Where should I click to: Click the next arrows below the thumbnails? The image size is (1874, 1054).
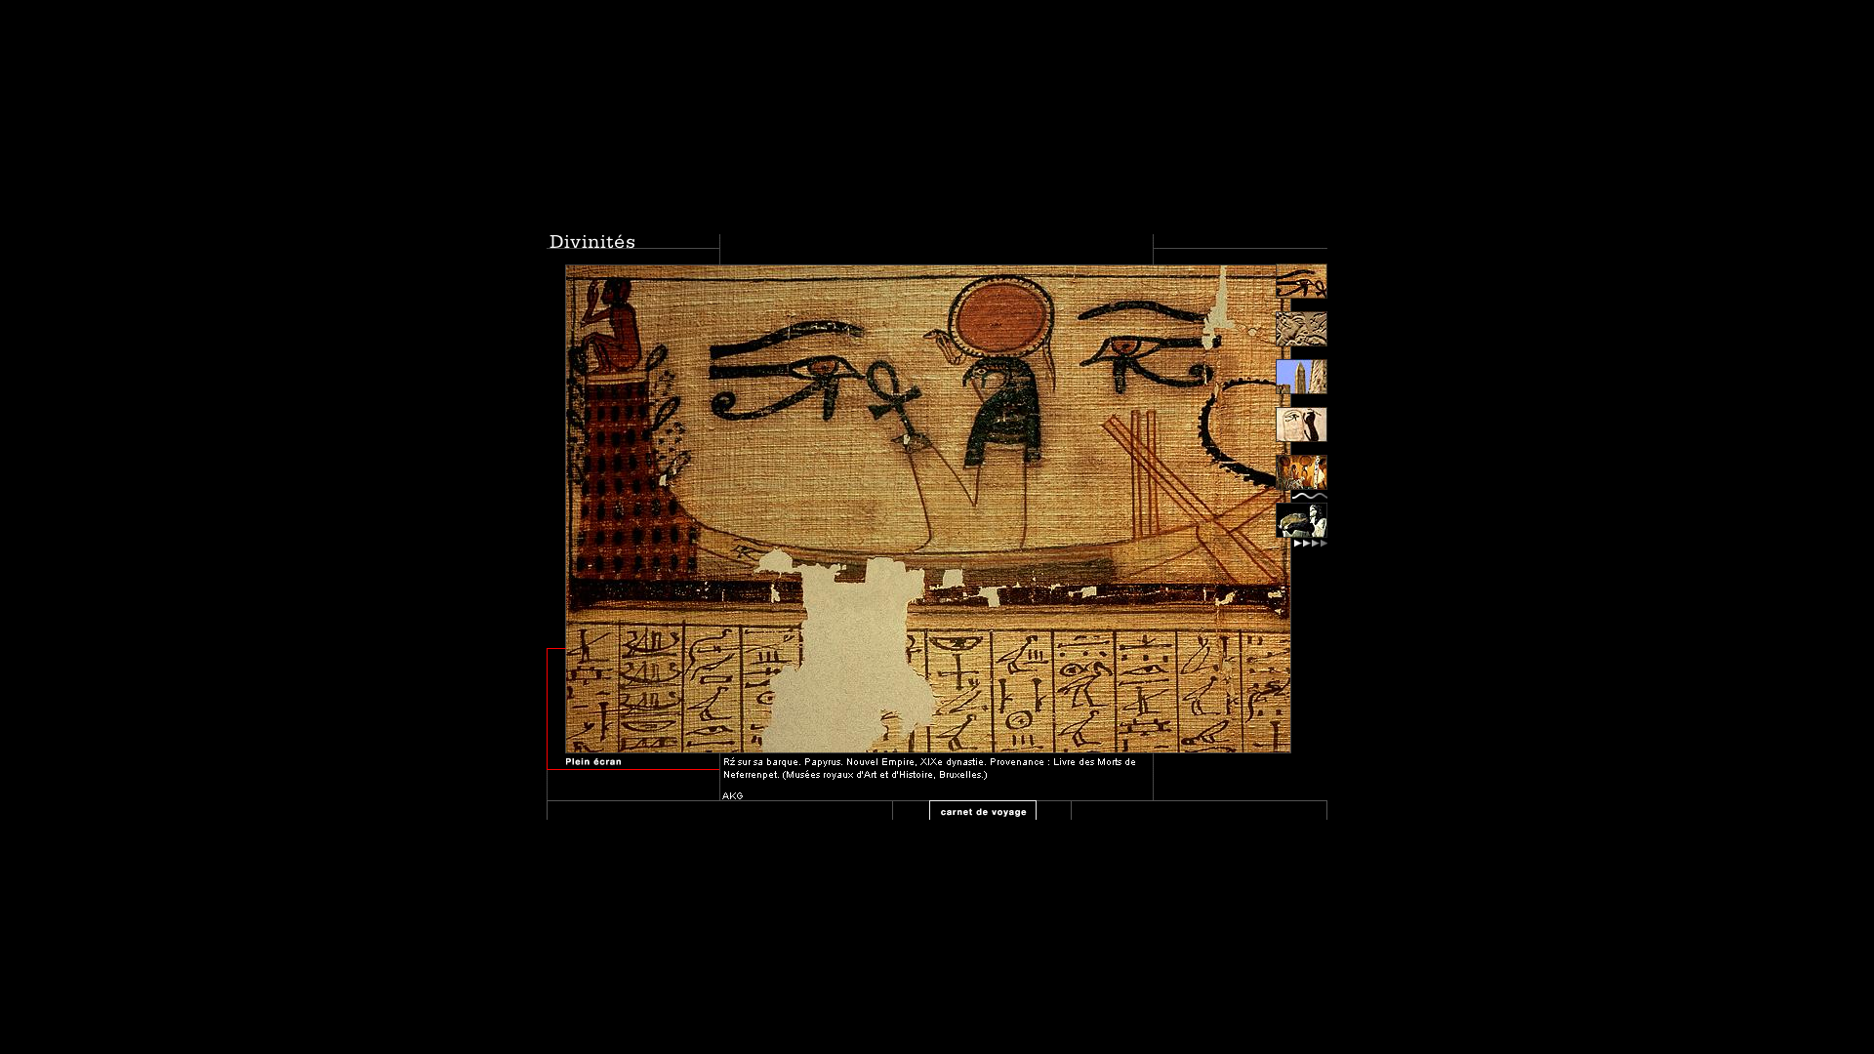[1310, 544]
